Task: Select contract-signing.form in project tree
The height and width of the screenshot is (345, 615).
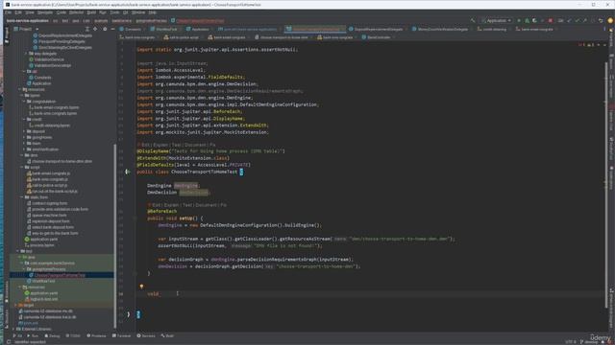Action: (x=49, y=203)
